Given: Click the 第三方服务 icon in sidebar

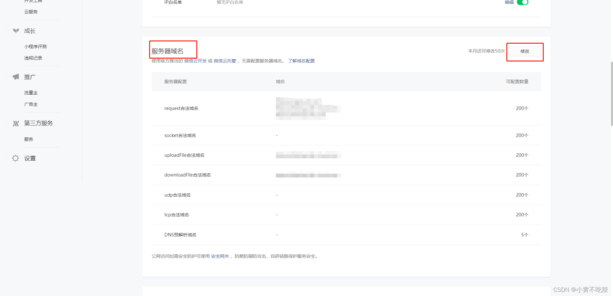Looking at the screenshot, I should (x=16, y=123).
